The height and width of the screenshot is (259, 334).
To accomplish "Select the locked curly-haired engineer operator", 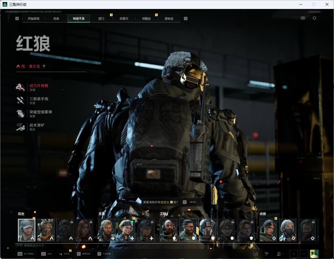I will (246, 230).
